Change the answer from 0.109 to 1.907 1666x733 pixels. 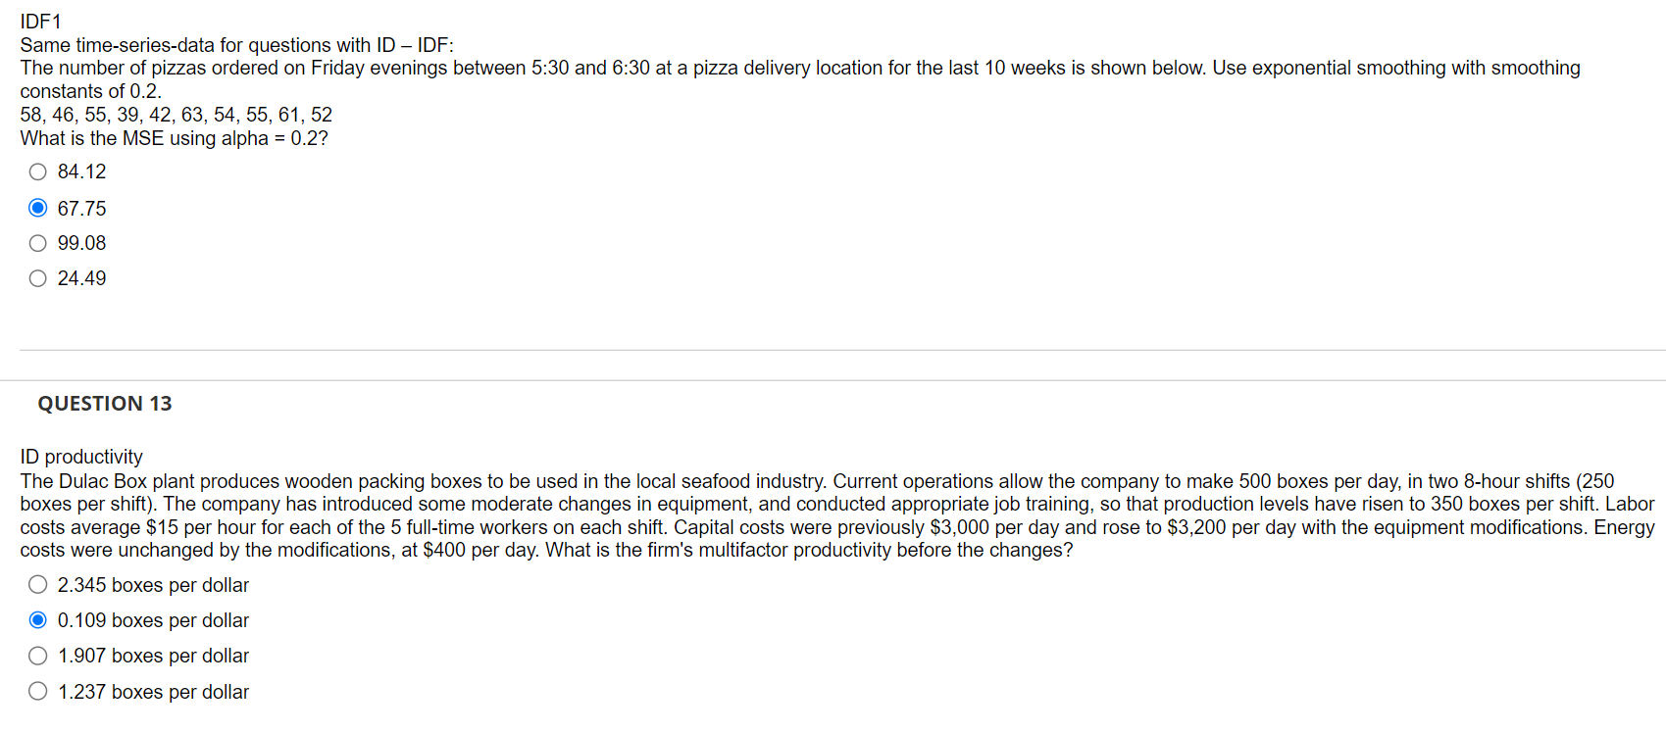(x=37, y=655)
